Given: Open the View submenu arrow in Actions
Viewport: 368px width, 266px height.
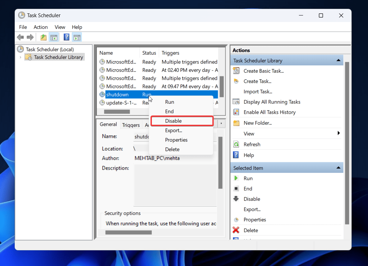Looking at the screenshot, I should click(x=338, y=133).
